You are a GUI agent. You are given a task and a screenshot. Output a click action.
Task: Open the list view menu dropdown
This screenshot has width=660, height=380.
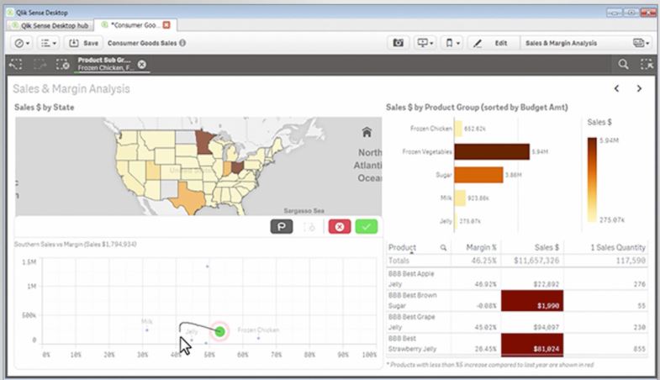49,42
